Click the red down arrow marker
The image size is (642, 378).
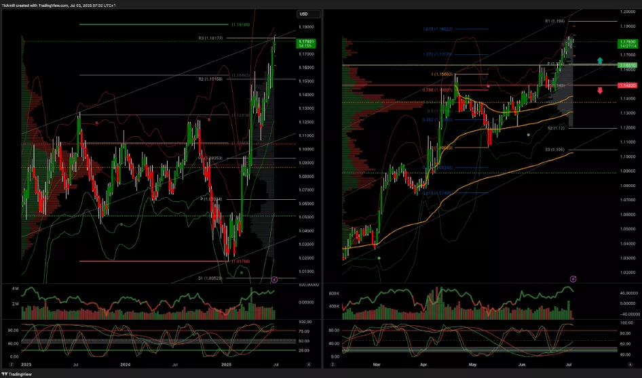[x=599, y=89]
